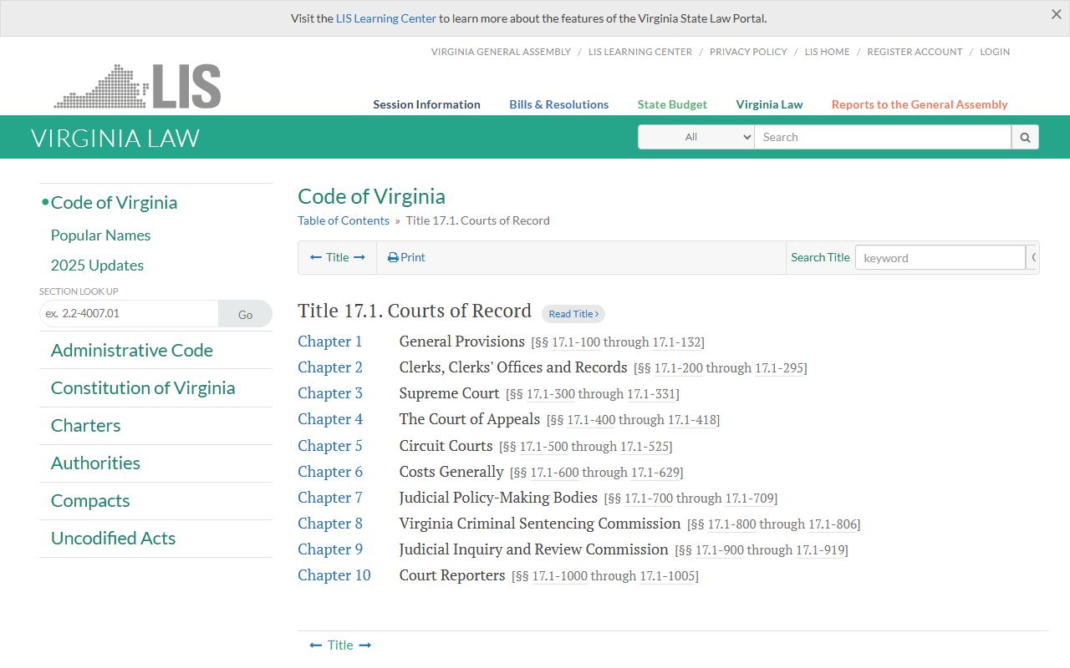The width and height of the screenshot is (1070, 668).
Task: Open Chapter 3 link
Action: pyautogui.click(x=330, y=393)
